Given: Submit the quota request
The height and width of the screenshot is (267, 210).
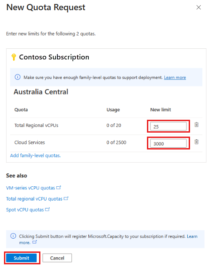Looking at the screenshot, I should 21,258.
